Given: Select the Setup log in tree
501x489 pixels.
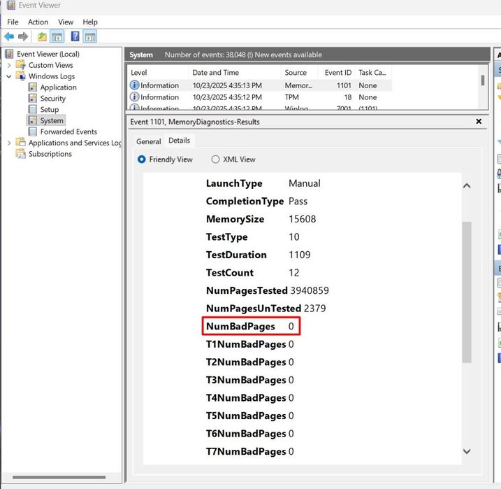Looking at the screenshot, I should point(50,109).
